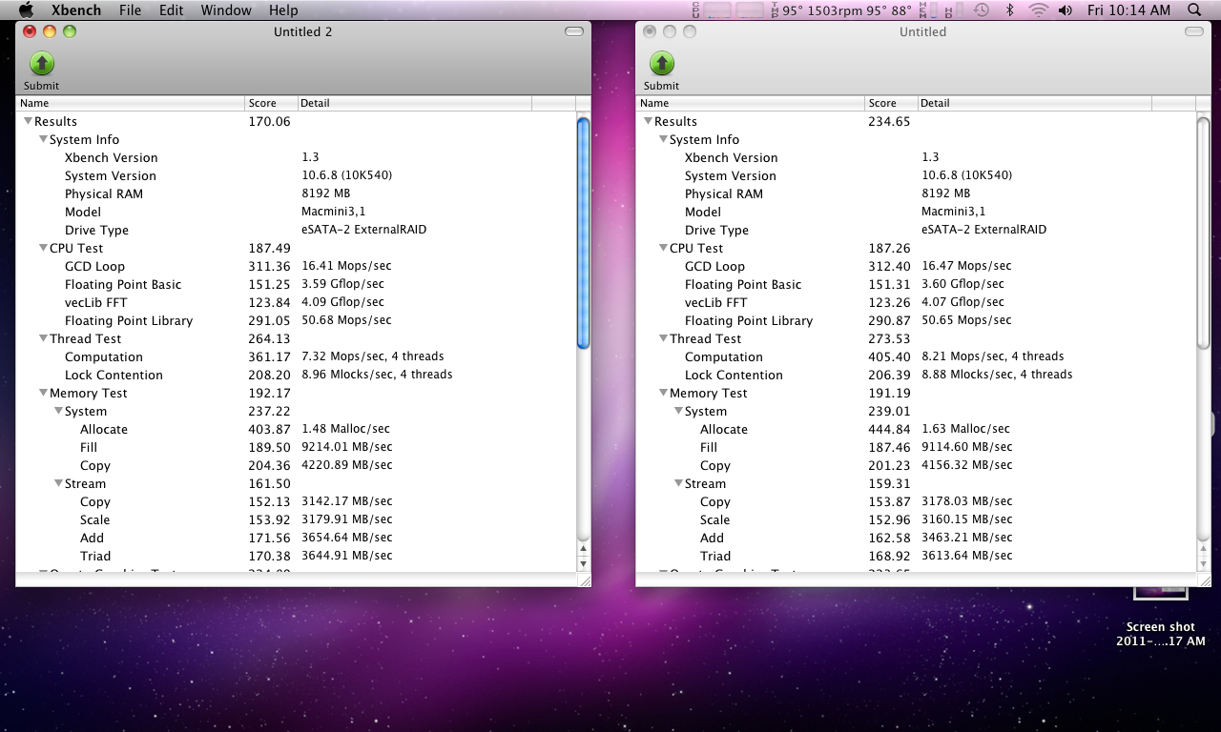Select vecLib FFT row in Untitled 2
The width and height of the screenshot is (1221, 732).
click(297, 302)
